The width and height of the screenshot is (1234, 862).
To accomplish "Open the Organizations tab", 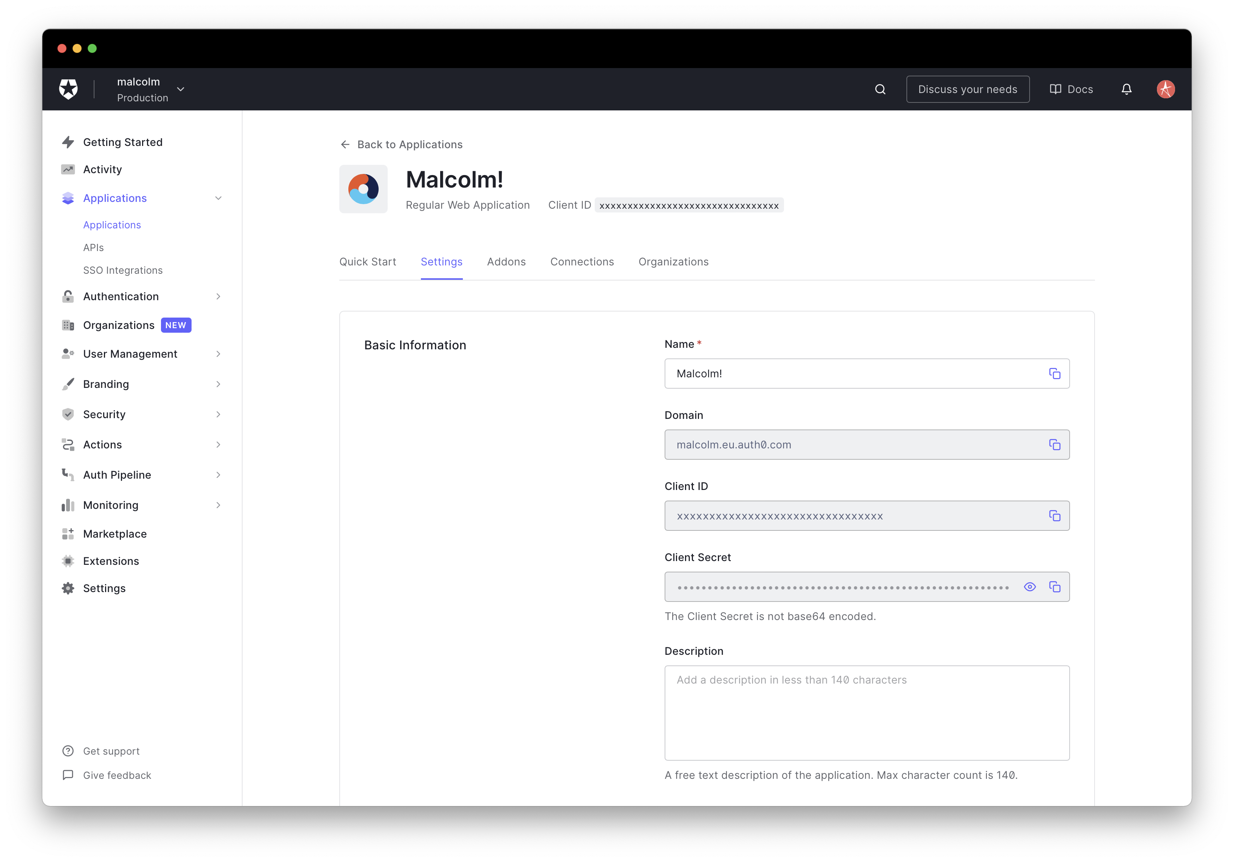I will [x=673, y=262].
